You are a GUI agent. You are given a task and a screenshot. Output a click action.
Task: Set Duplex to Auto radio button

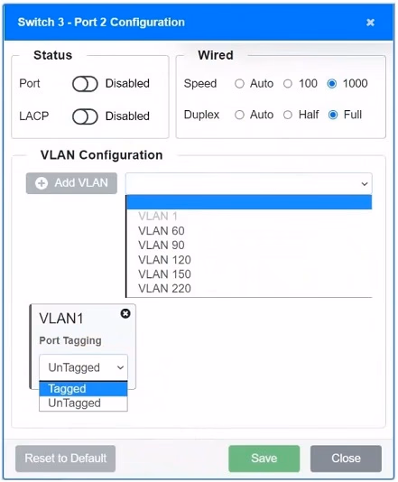coord(239,115)
